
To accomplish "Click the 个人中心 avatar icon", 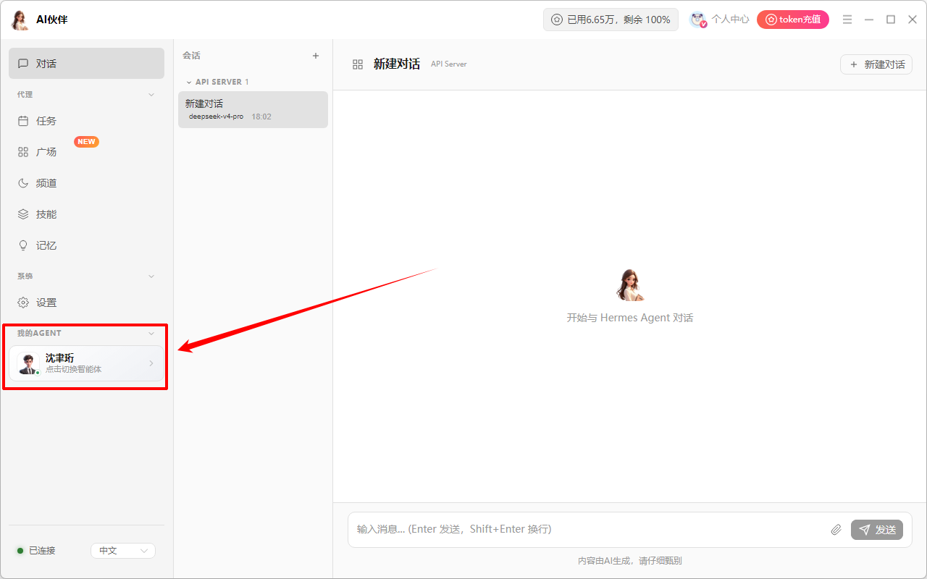I will click(698, 20).
